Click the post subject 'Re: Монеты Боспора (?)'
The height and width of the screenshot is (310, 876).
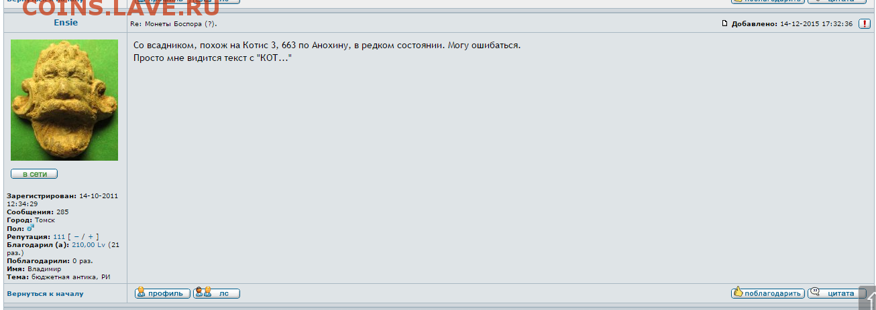(174, 24)
